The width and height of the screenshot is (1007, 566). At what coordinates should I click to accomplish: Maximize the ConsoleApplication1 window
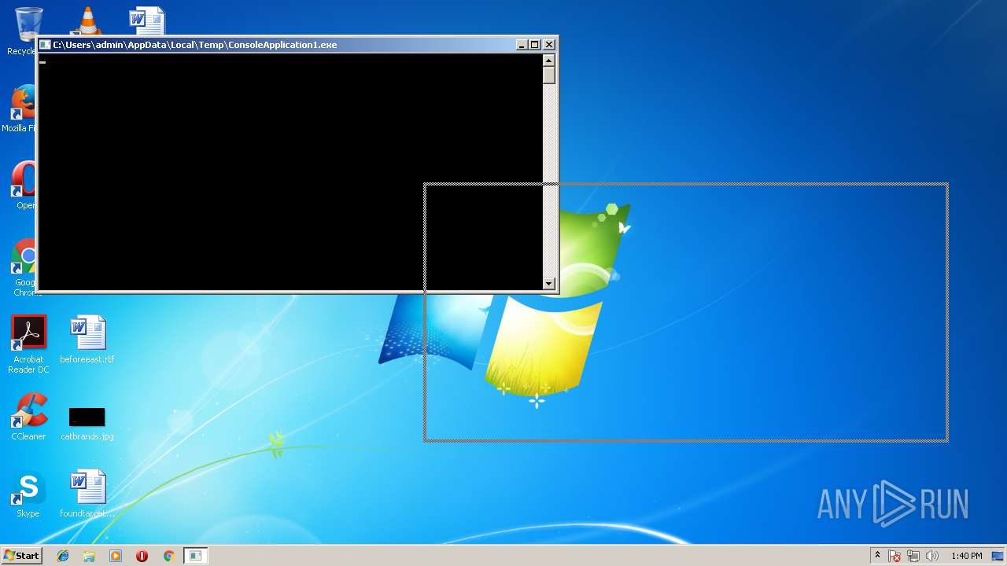[535, 45]
